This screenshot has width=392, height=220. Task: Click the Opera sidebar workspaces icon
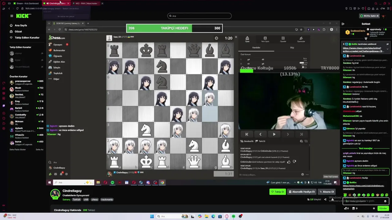9,3
